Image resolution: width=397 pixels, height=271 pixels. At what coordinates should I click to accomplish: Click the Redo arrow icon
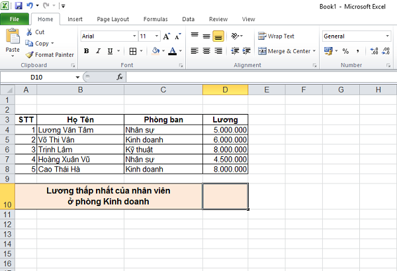(46, 5)
